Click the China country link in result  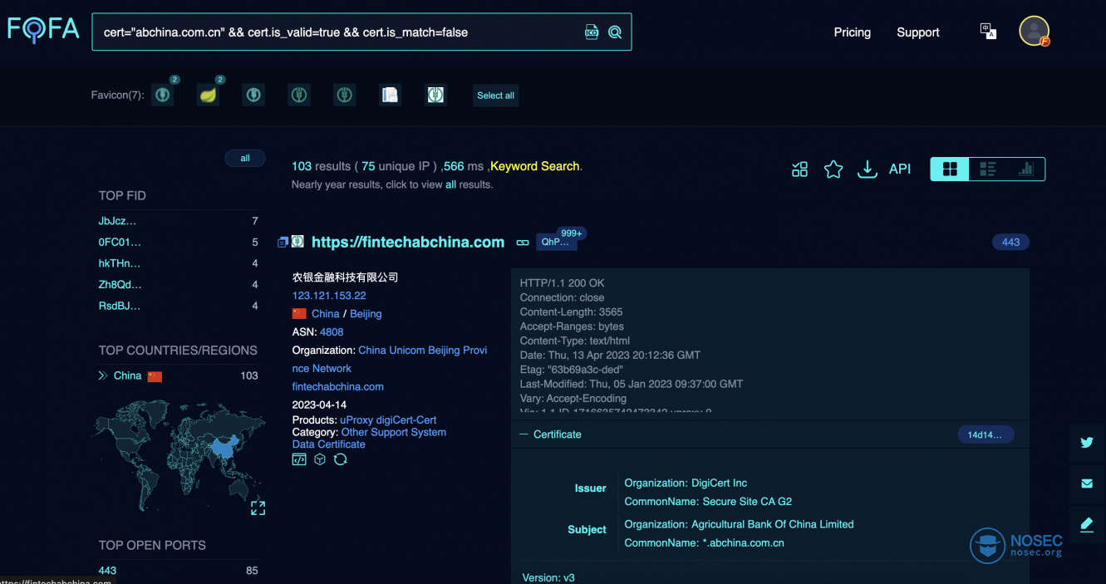[326, 314]
